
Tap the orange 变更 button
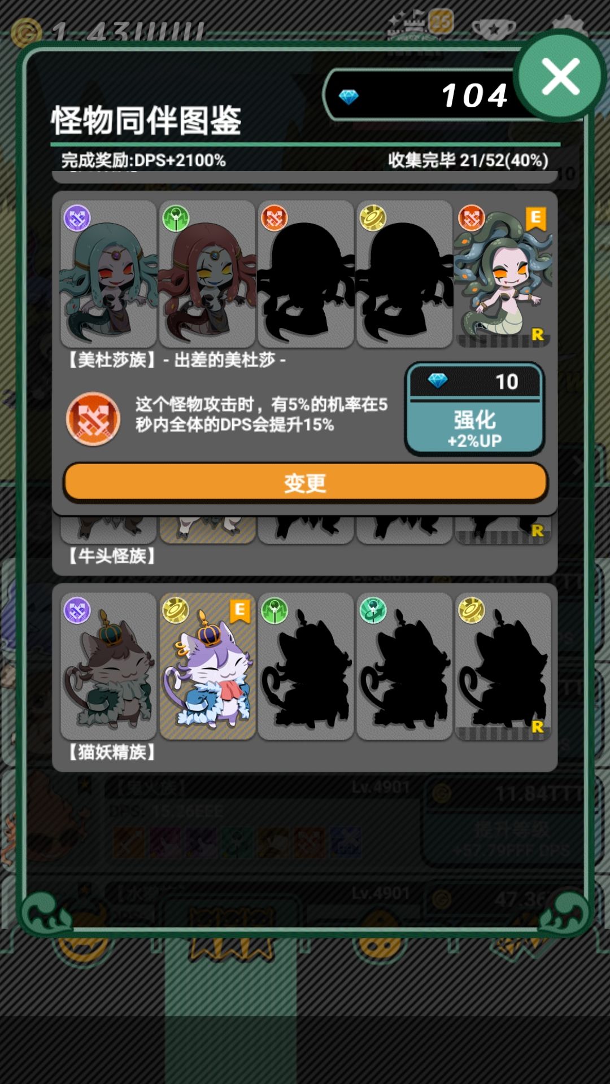pos(305,483)
